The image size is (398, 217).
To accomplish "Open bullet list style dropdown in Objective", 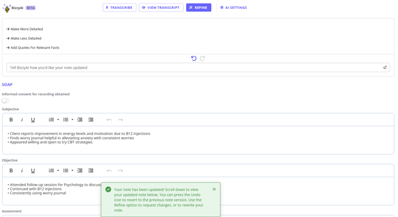I will pos(72,171).
